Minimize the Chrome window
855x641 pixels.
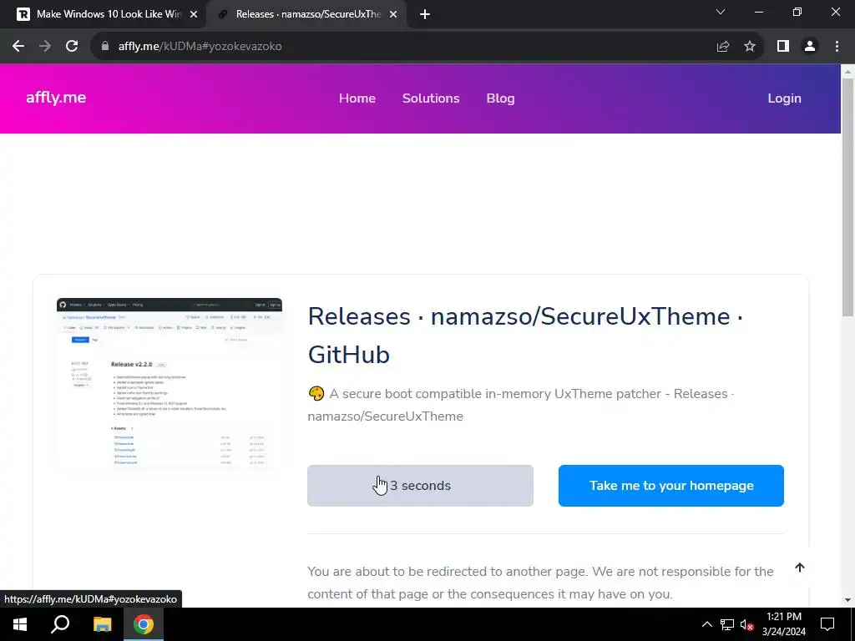pos(759,12)
